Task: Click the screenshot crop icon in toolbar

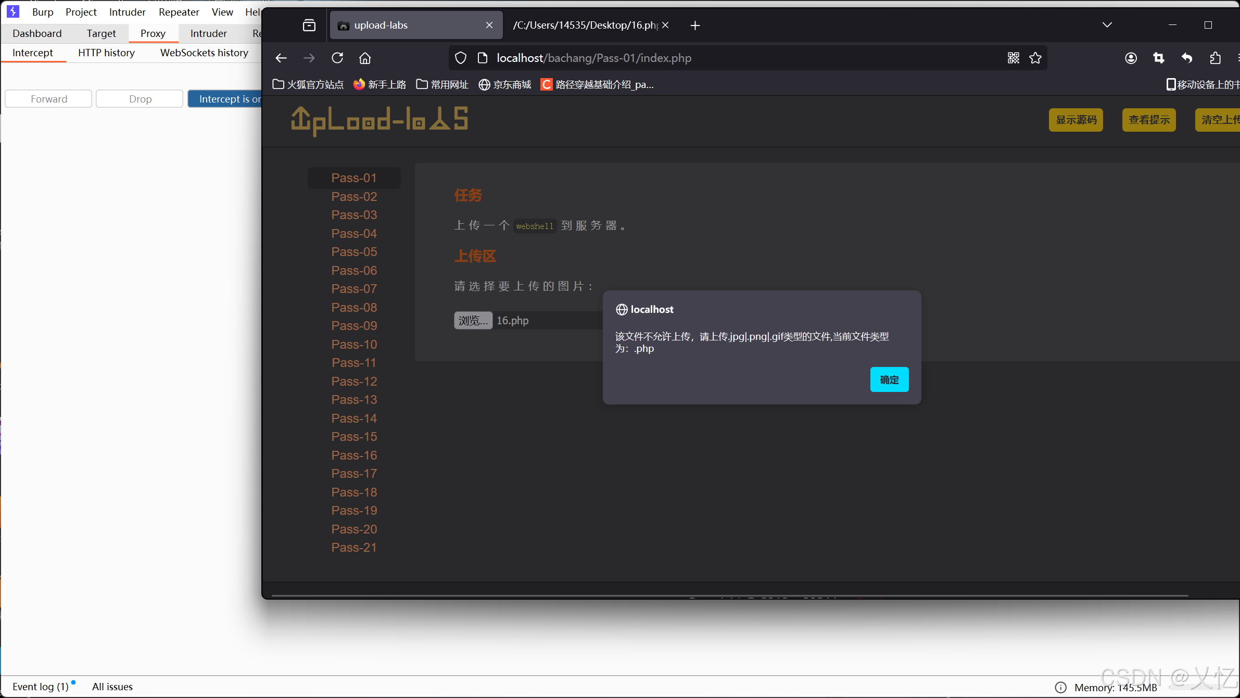Action: click(1159, 58)
